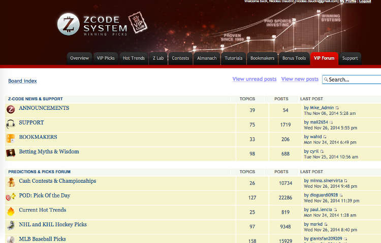Click username mail2654 in last post

319,123
